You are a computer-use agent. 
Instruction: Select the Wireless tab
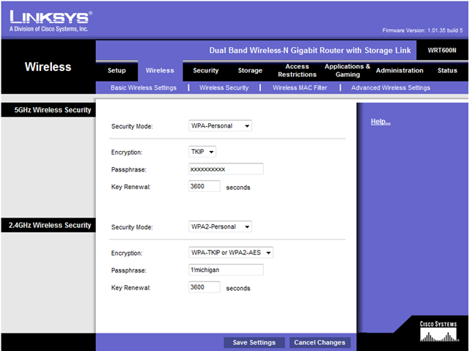pyautogui.click(x=160, y=70)
